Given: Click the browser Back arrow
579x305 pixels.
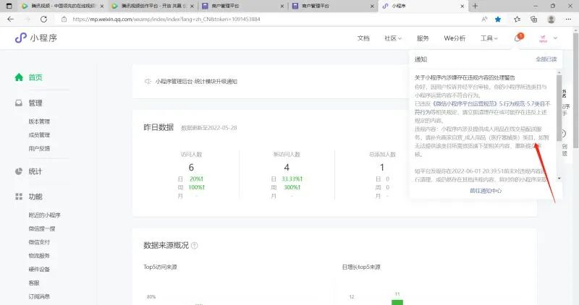Looking at the screenshot, I should click(x=10, y=20).
